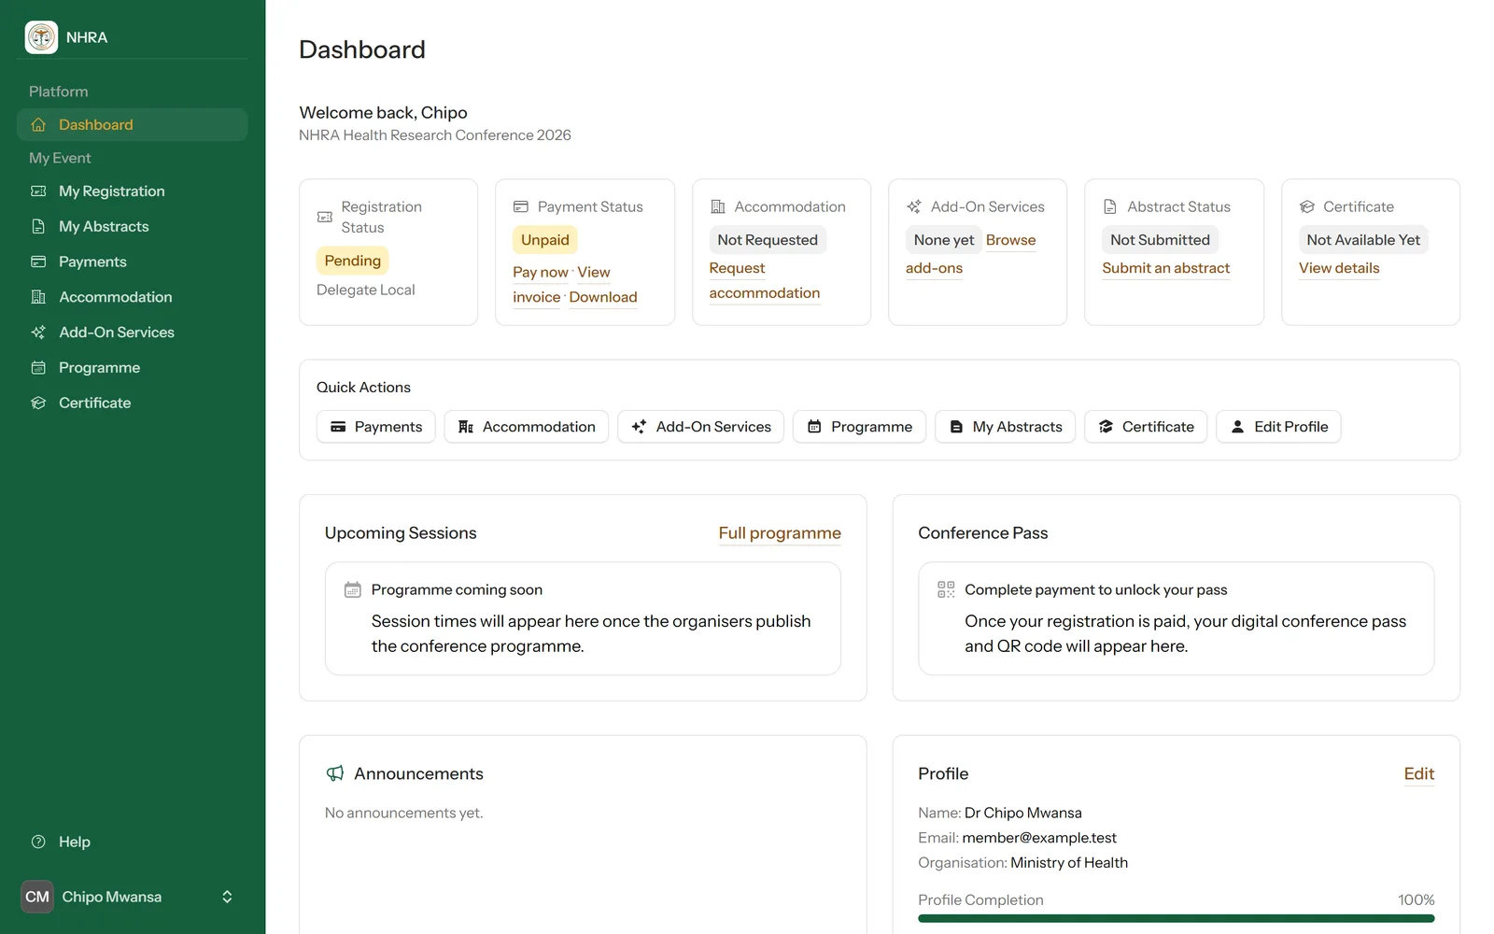Click the My Abstracts quick action button
Image resolution: width=1494 pixels, height=934 pixels.
1005,427
